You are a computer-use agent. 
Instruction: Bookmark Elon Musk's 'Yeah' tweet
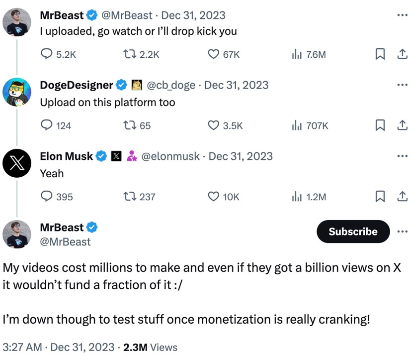tap(380, 197)
